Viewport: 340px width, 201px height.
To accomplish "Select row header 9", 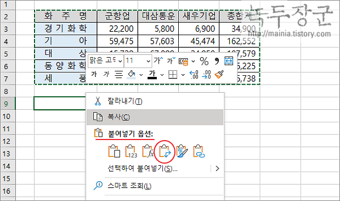I will tap(8, 104).
